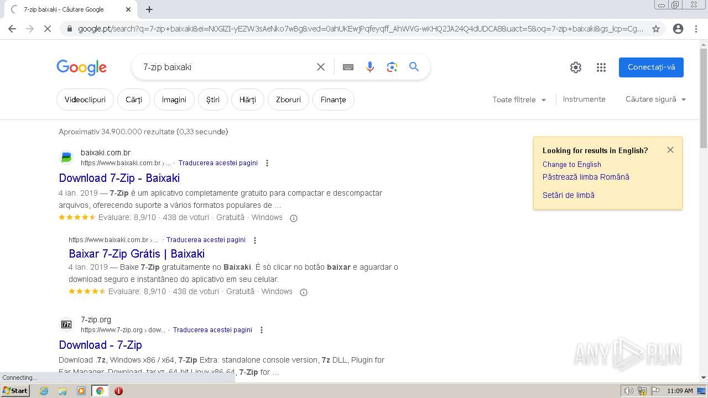Image resolution: width=708 pixels, height=398 pixels.
Task: Select the Zboruri filter
Action: point(288,99)
